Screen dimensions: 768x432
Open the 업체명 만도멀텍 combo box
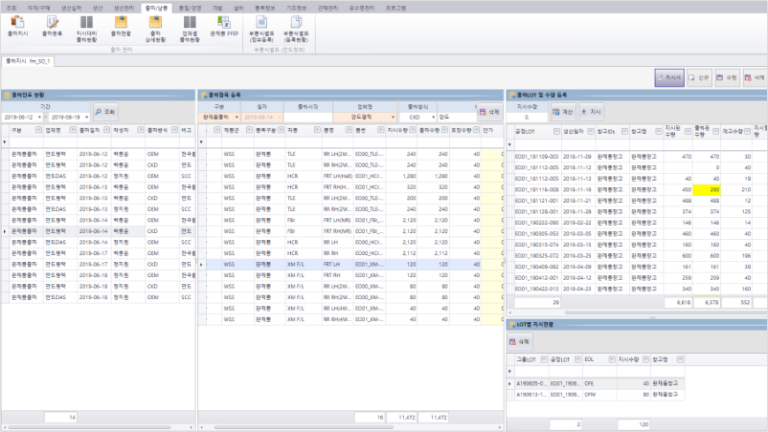tap(365, 118)
